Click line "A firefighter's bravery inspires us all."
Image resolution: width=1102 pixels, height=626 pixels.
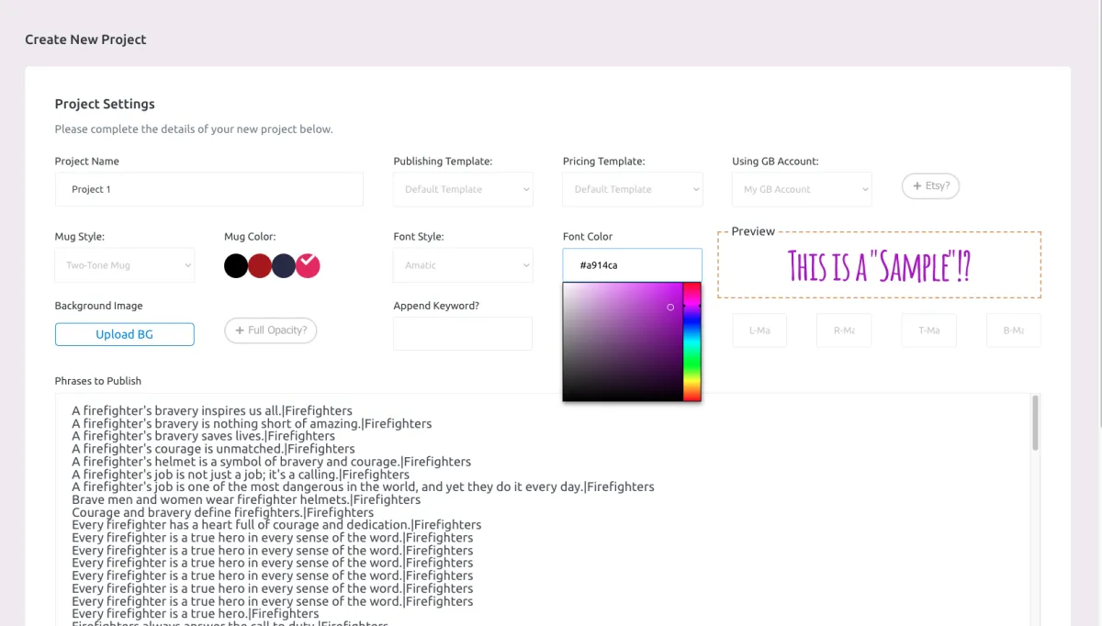pos(212,411)
